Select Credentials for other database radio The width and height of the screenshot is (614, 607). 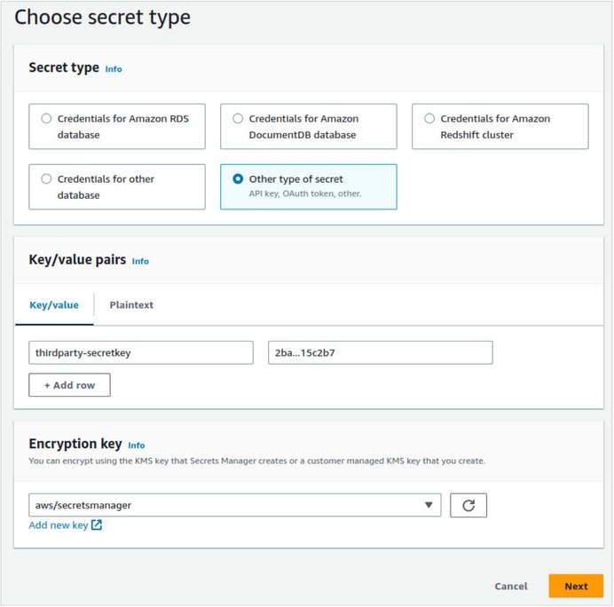(x=46, y=179)
